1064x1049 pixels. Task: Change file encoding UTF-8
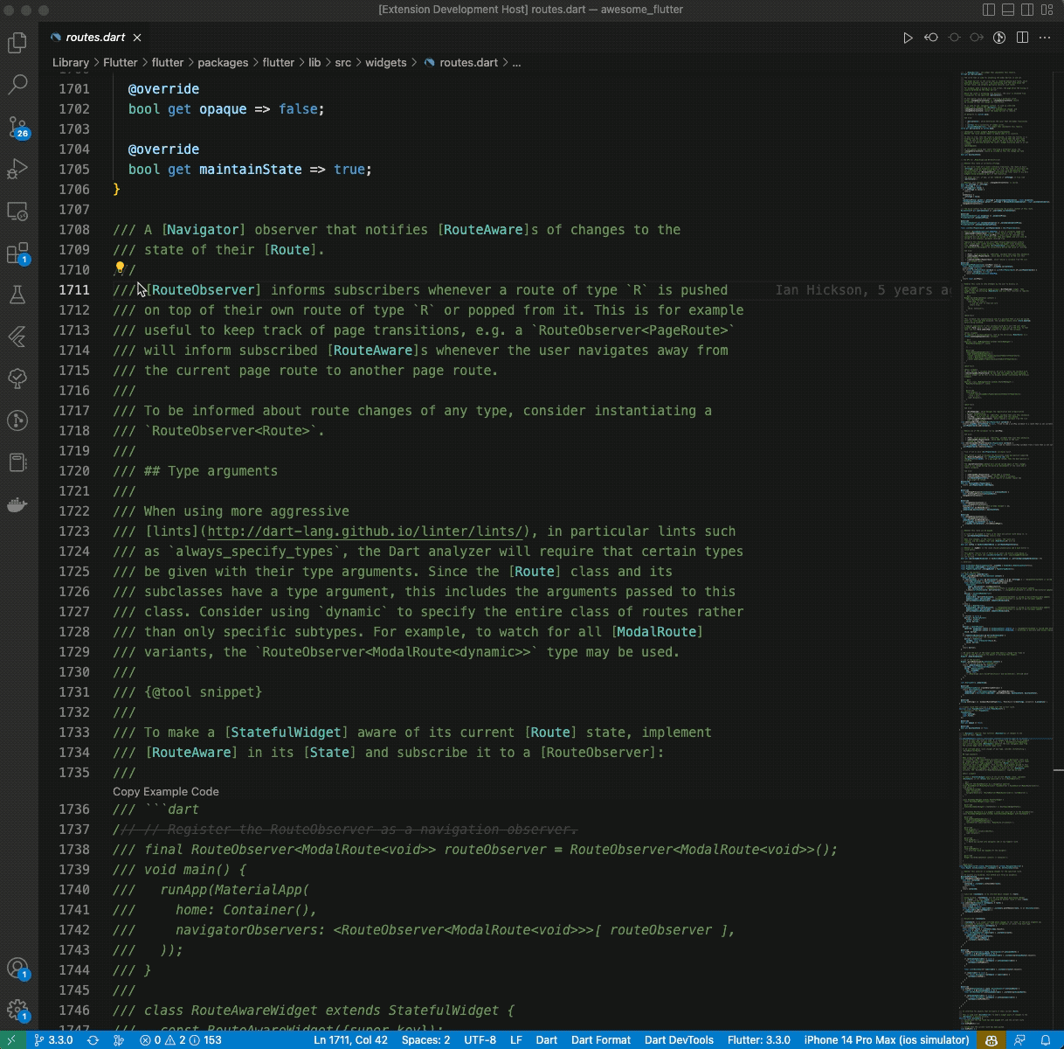pos(480,1040)
